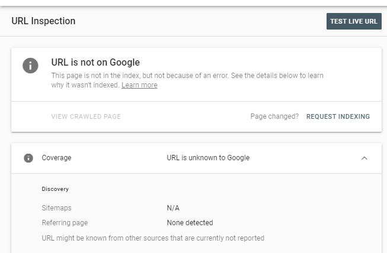The image size is (387, 253).
Task: Click the Referring page label
Action: 65,223
